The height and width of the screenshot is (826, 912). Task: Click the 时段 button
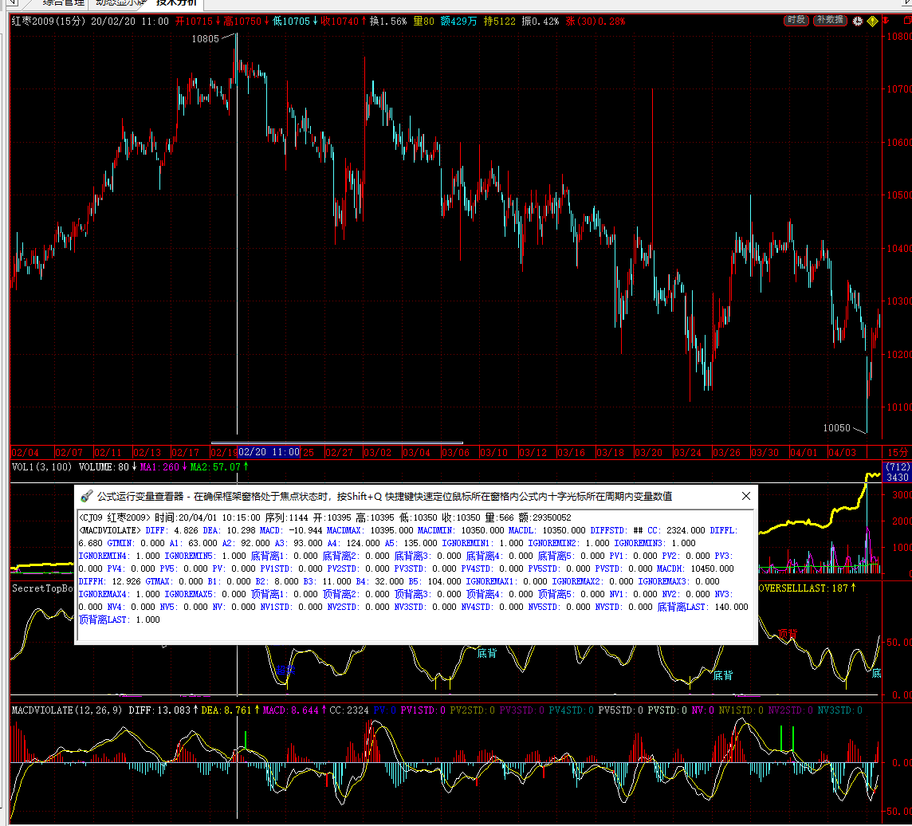(x=796, y=21)
